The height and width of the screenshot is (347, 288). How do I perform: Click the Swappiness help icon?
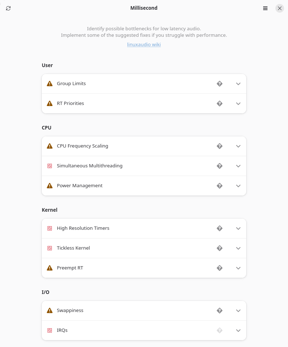pos(220,311)
